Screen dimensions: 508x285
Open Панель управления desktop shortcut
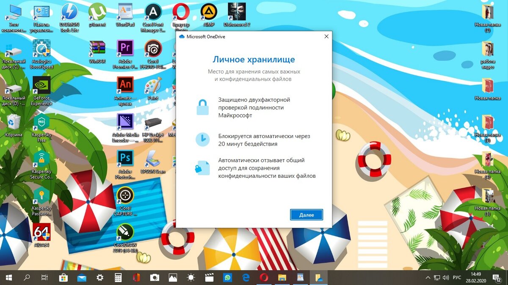[x=41, y=18]
